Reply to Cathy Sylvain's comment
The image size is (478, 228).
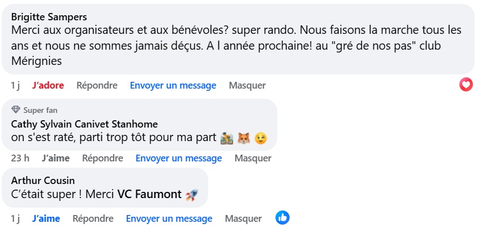coord(102,159)
